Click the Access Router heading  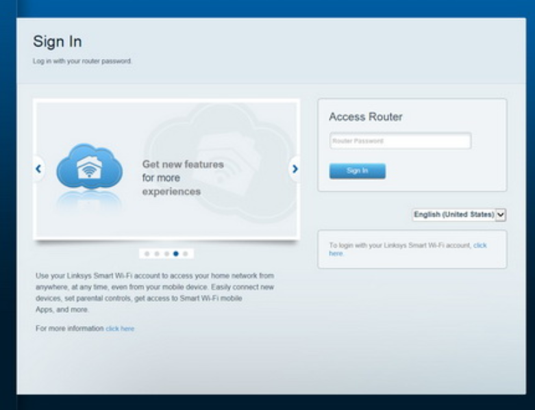point(366,117)
